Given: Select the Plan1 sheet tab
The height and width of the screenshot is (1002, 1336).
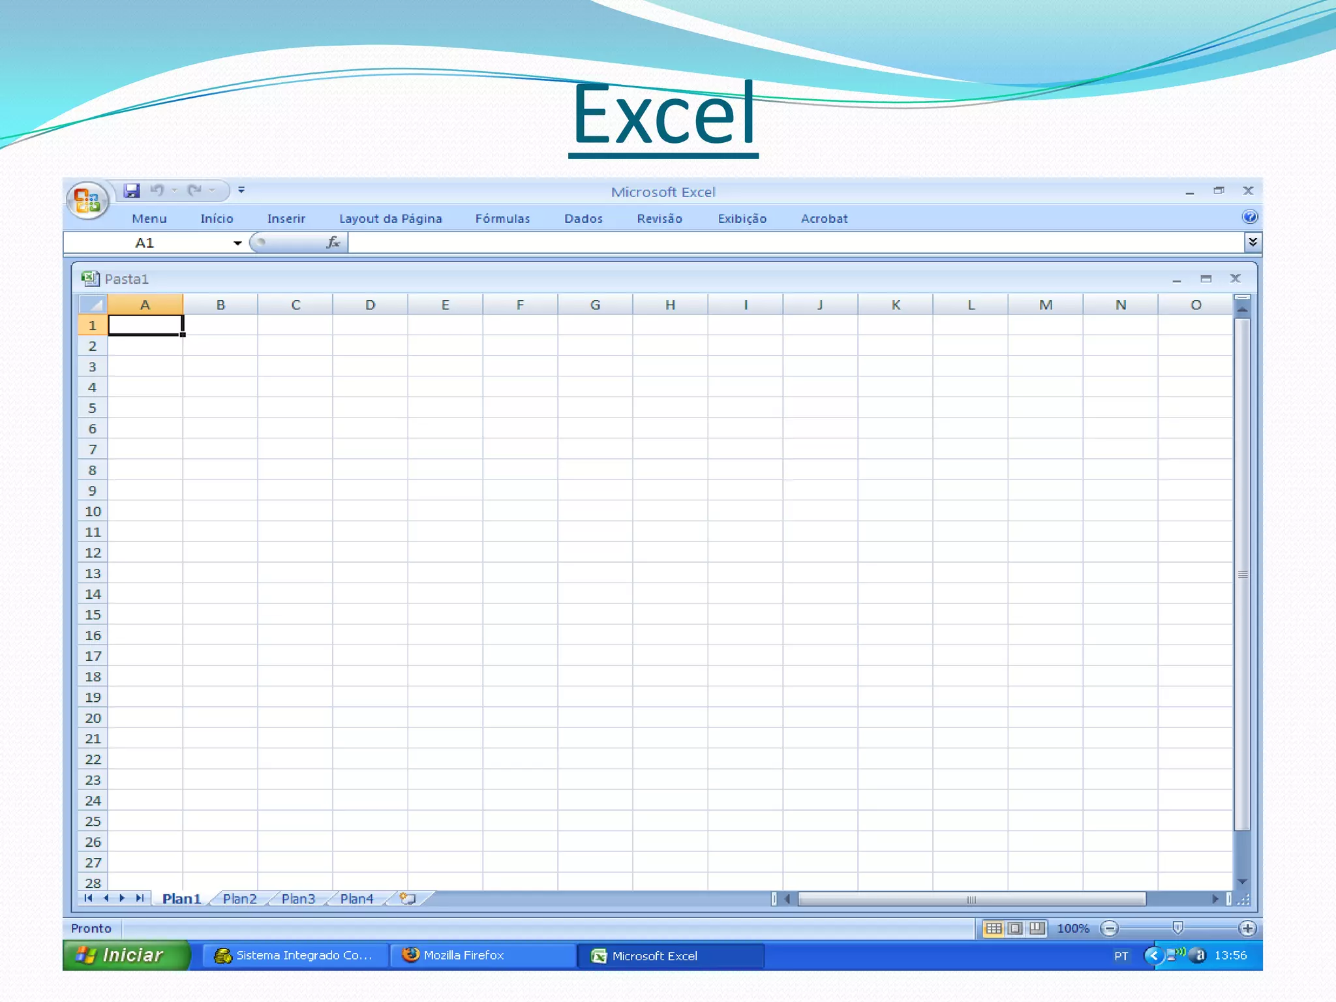Looking at the screenshot, I should point(181,899).
